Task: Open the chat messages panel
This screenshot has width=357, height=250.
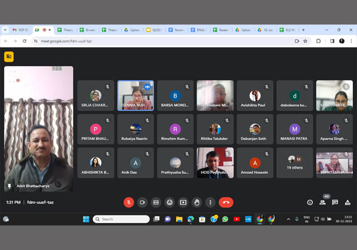Action: (x=335, y=202)
